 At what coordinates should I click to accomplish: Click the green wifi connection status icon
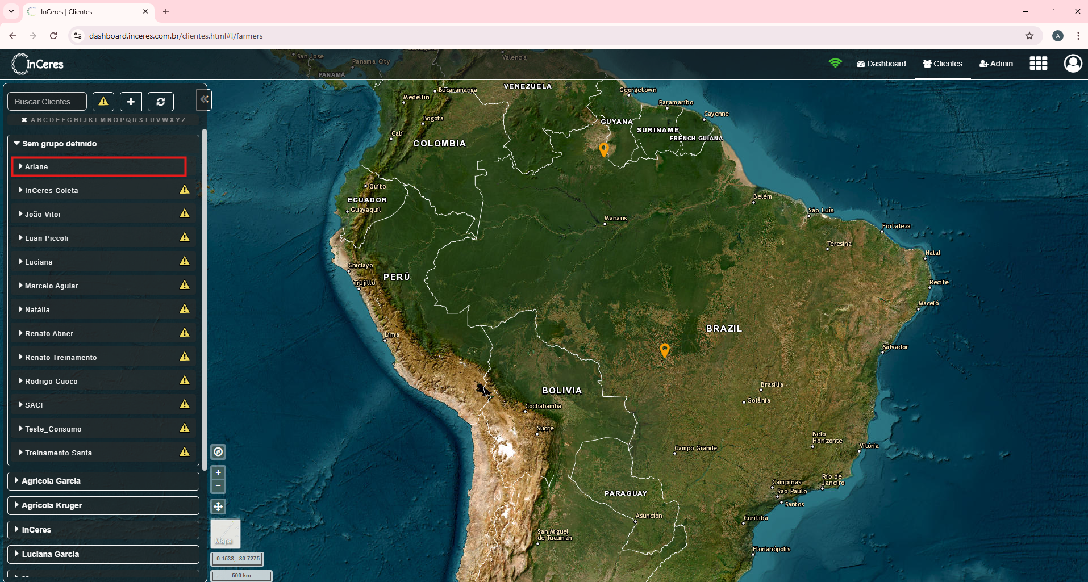pyautogui.click(x=835, y=63)
